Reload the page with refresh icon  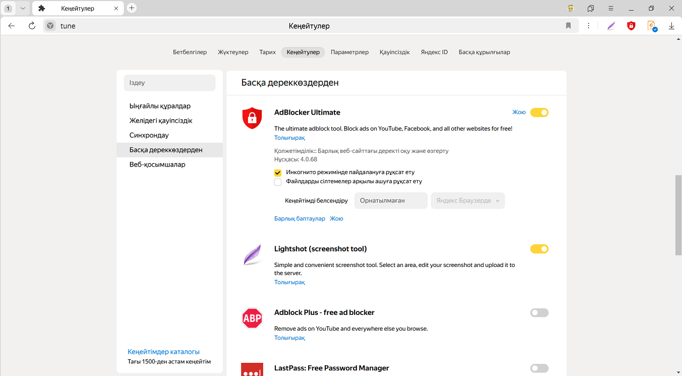coord(32,26)
